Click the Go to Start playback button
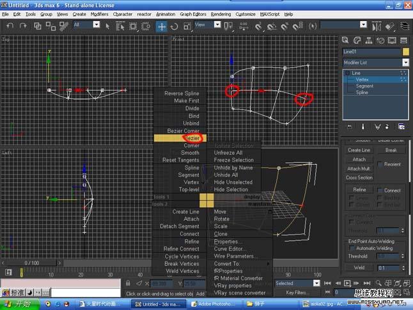Screen dimensions: 413x310 click(327, 283)
